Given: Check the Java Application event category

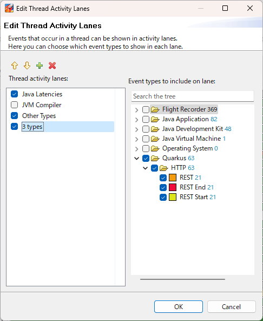Looking at the screenshot, I should [x=146, y=119].
